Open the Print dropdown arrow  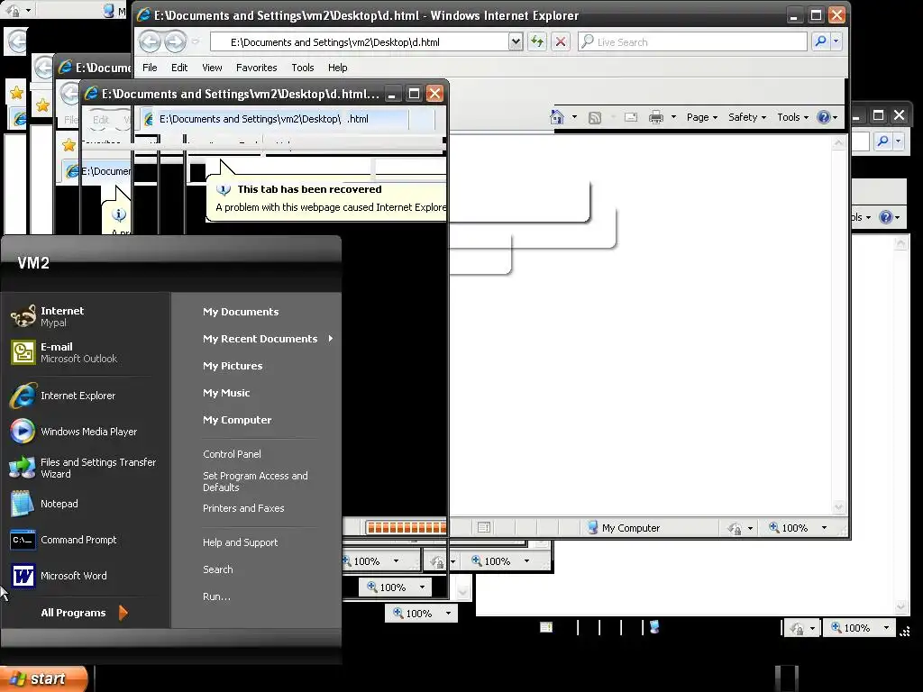point(673,117)
